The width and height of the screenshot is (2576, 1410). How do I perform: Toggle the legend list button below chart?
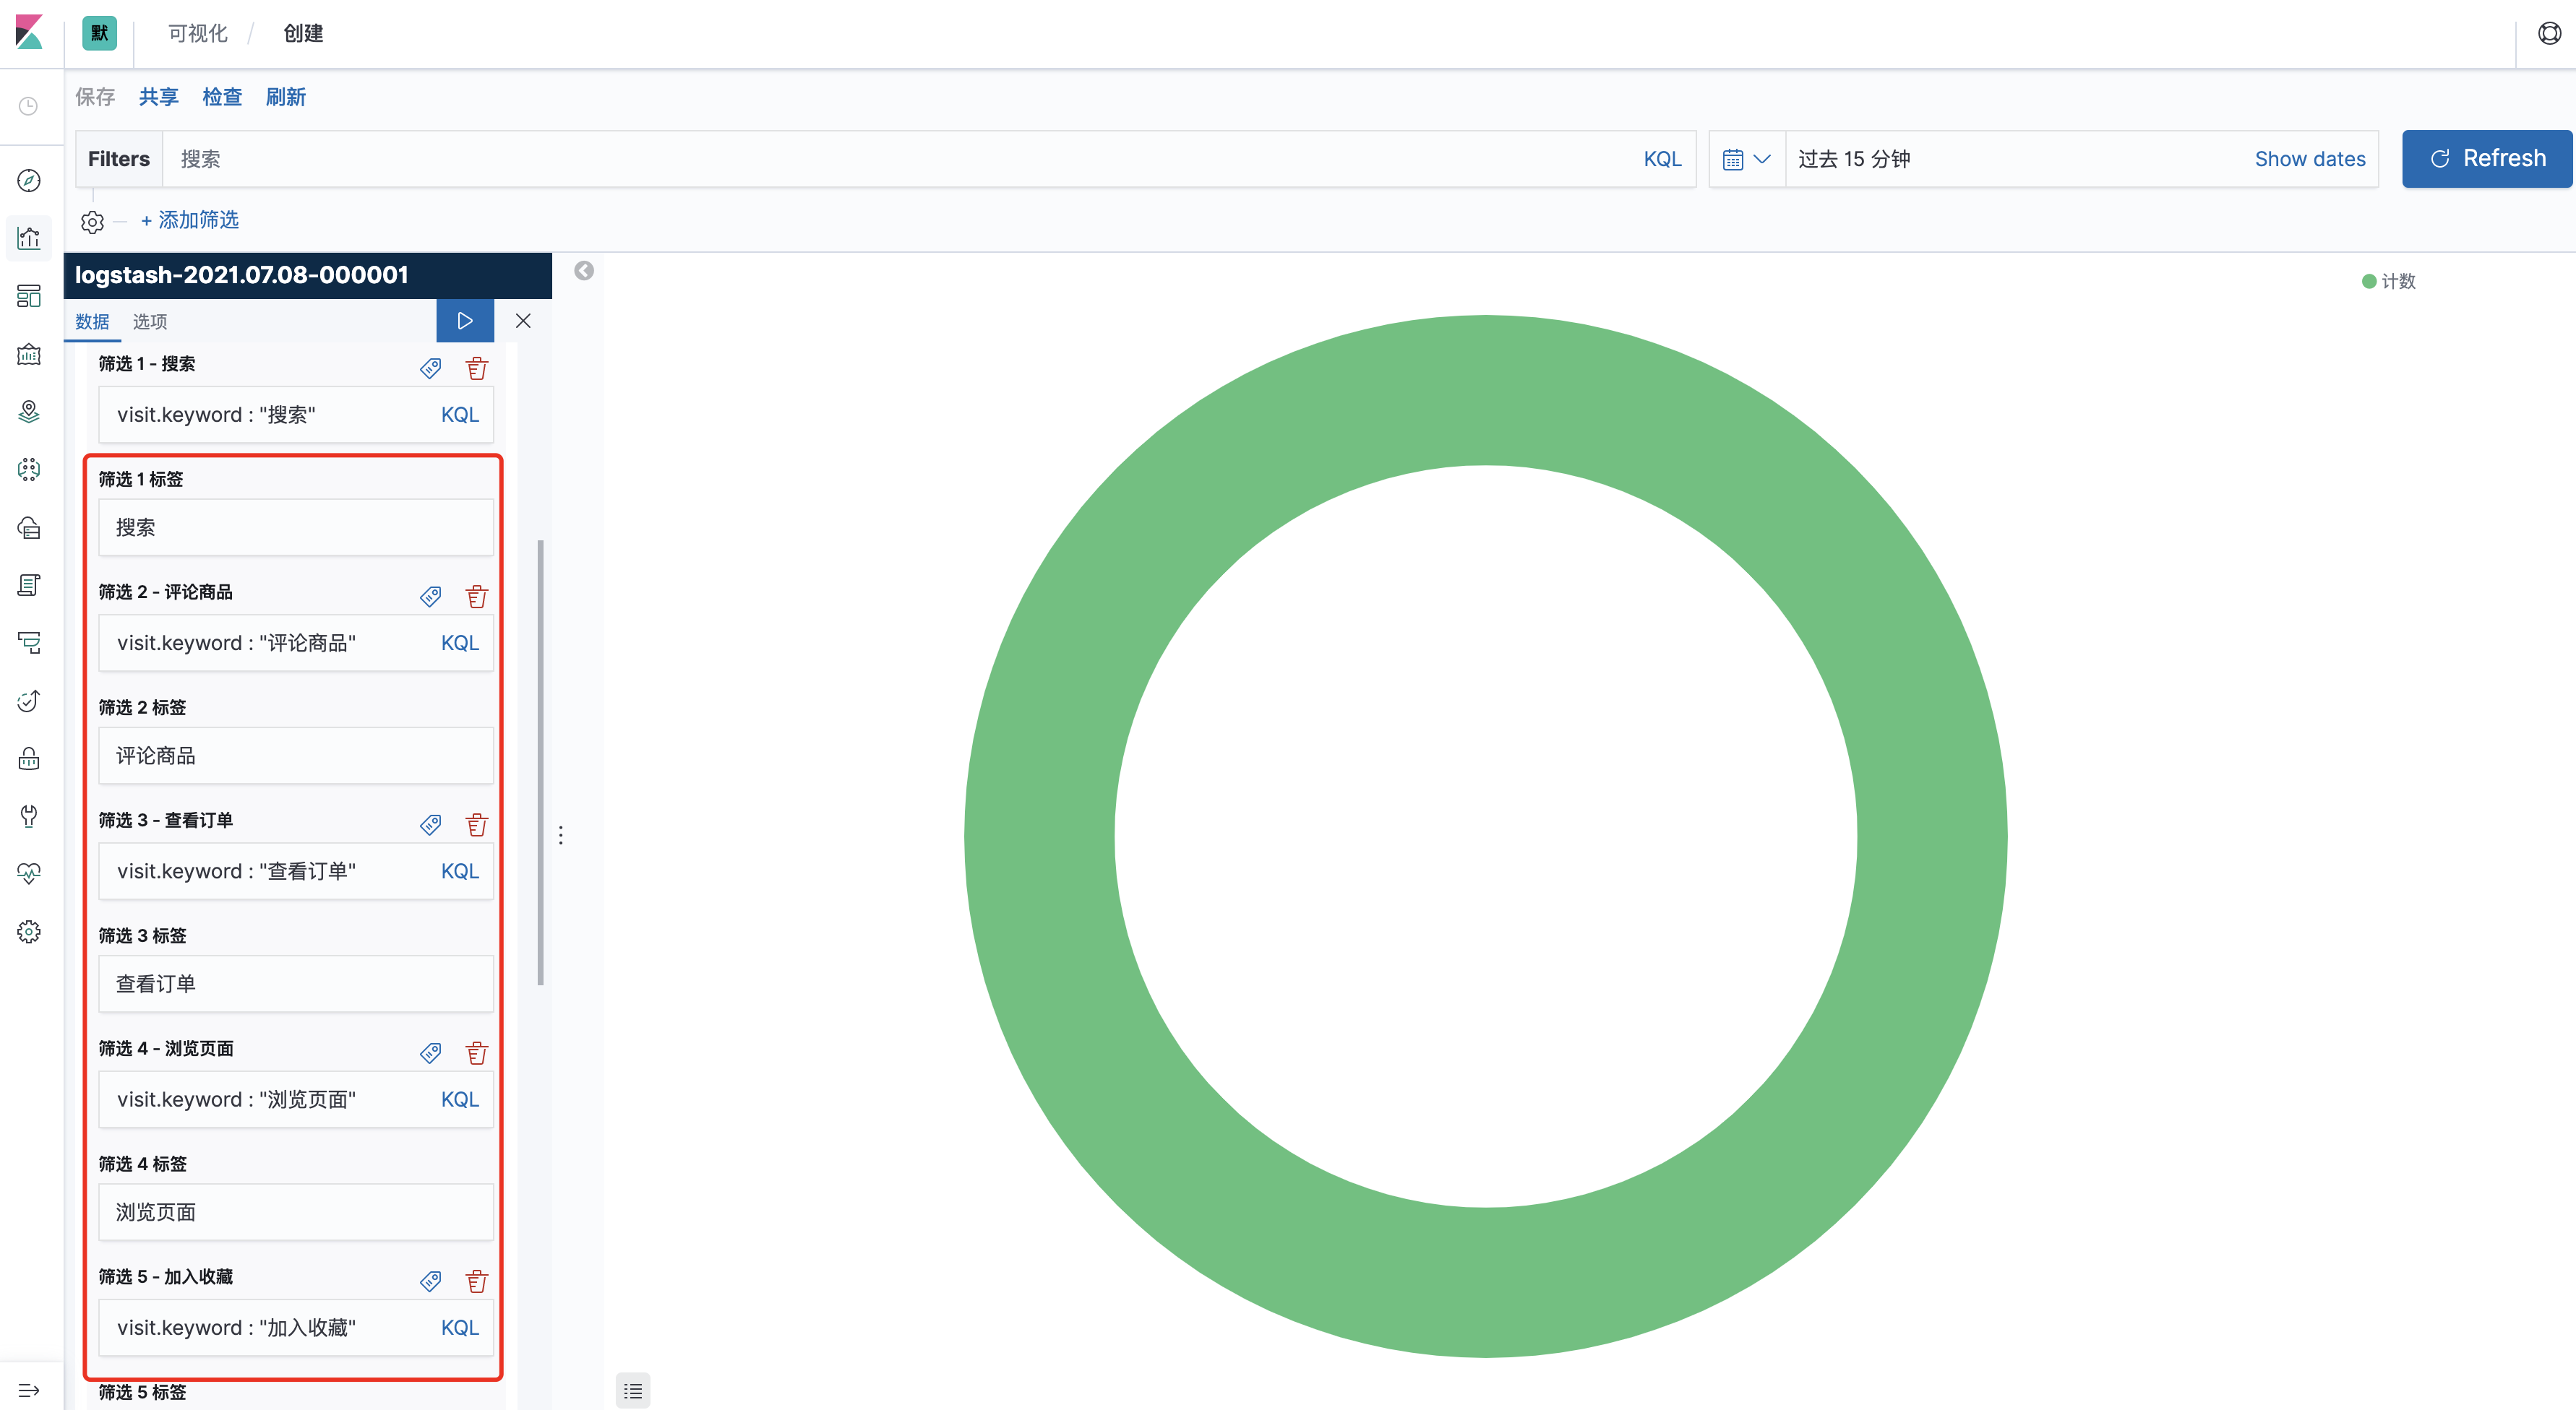pos(633,1390)
